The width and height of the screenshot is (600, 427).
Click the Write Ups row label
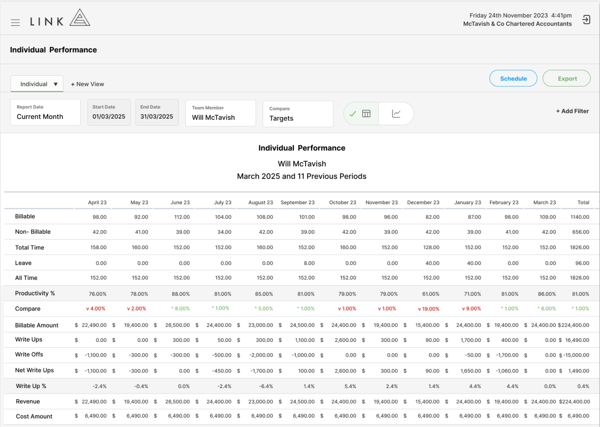point(29,339)
